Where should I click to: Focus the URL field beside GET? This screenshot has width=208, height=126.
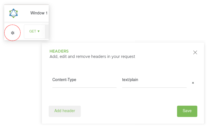(47, 32)
